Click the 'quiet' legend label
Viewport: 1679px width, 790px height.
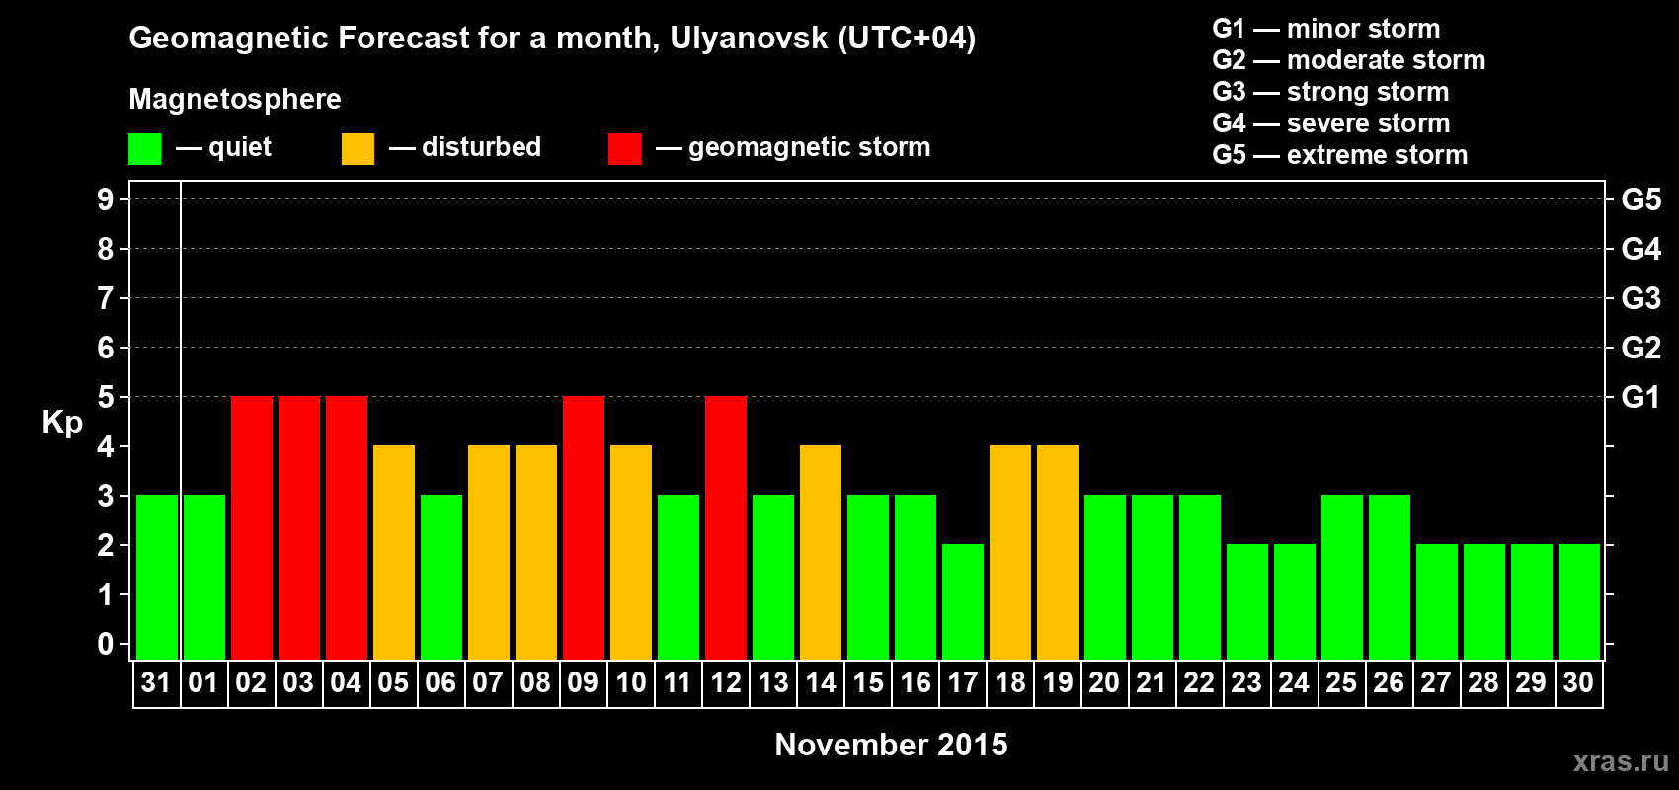239,148
